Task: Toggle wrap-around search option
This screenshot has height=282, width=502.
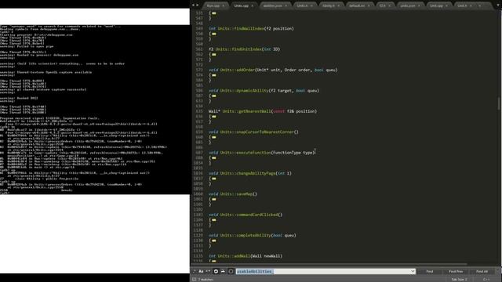Action: pyautogui.click(x=216, y=271)
